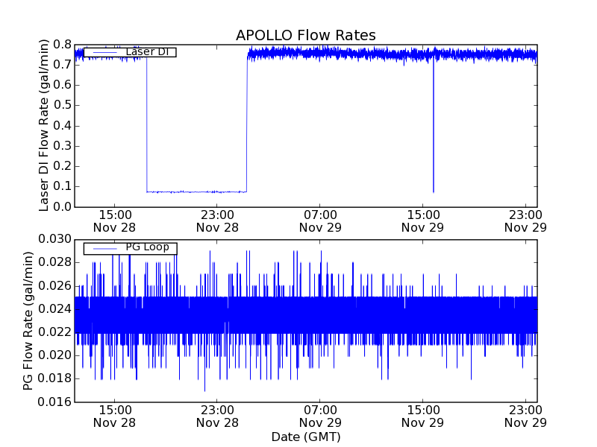Click '23:00 Nov 28' under the PG Loop plot

click(217, 416)
